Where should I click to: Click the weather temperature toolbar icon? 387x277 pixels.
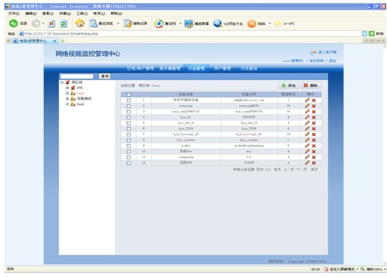(278, 24)
